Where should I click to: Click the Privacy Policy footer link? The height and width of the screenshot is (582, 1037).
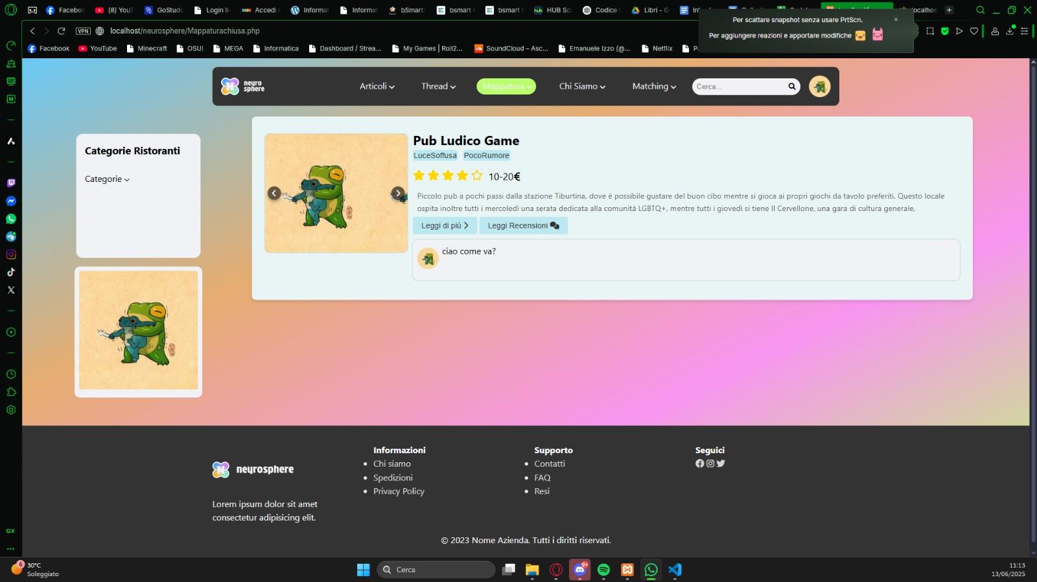[x=399, y=491]
